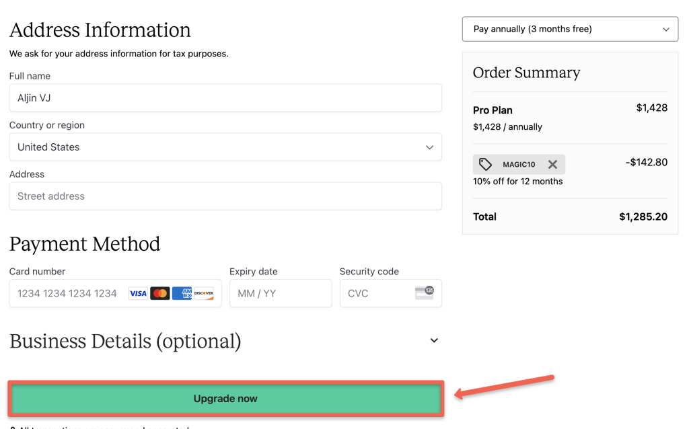Expand the Business Details section
The width and height of the screenshot is (689, 429).
coord(434,340)
